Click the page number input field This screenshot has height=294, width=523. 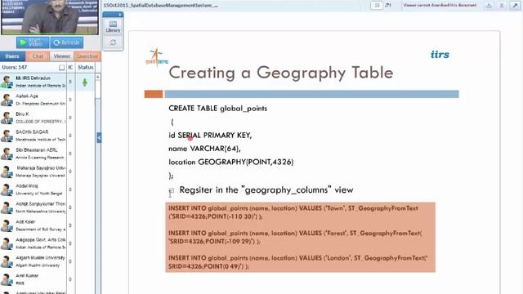(x=377, y=6)
